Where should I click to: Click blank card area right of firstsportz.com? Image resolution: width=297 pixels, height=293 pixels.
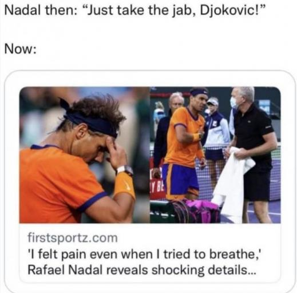pos(199,238)
